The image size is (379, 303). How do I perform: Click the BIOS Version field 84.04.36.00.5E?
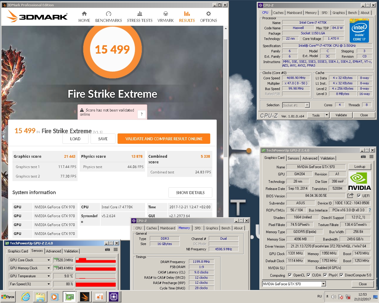(316, 196)
